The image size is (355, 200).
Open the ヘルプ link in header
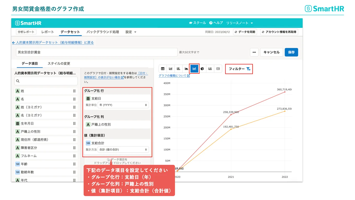(216, 23)
